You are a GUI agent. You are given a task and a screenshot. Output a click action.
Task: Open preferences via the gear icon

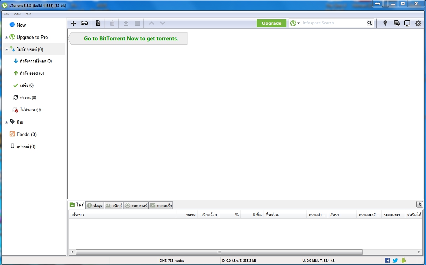click(418, 23)
